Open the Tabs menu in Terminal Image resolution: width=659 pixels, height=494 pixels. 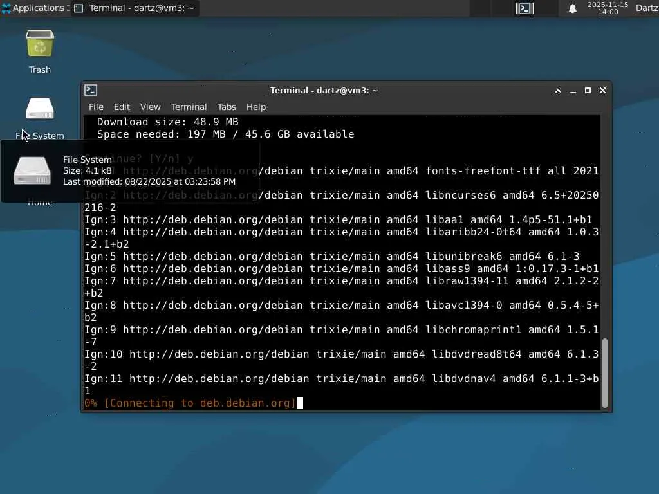pos(227,107)
